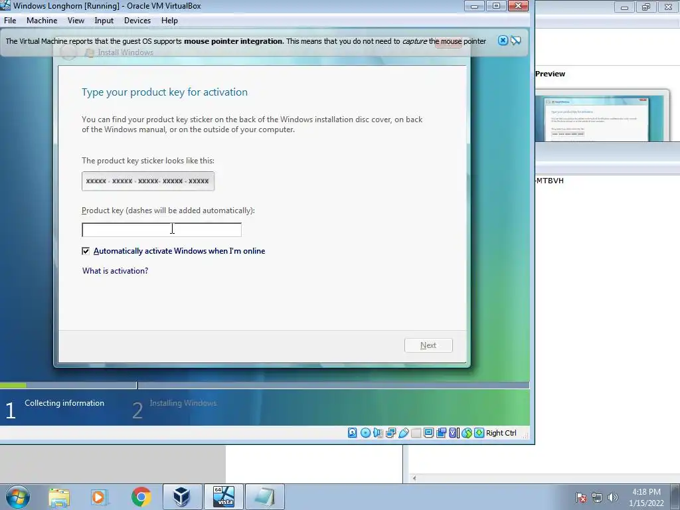Click the Action Center flag tray icon
The height and width of the screenshot is (510, 680).
tap(581, 497)
